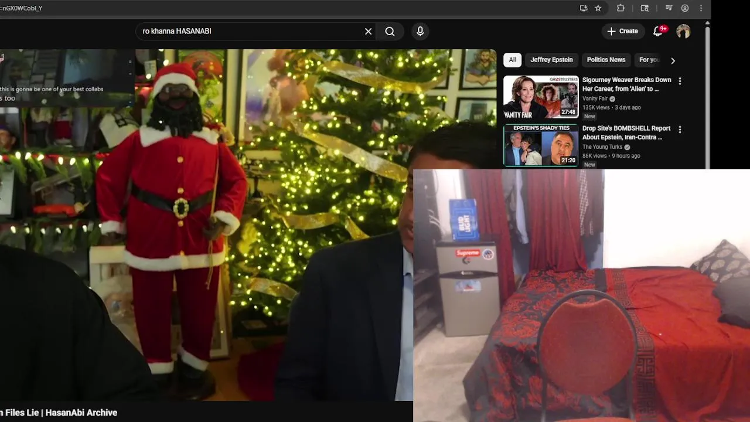Click the tab search icon in toolbar
The image size is (750, 422).
[645, 8]
